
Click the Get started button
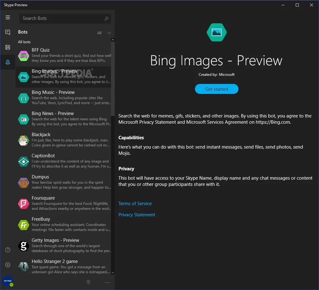coord(216,89)
